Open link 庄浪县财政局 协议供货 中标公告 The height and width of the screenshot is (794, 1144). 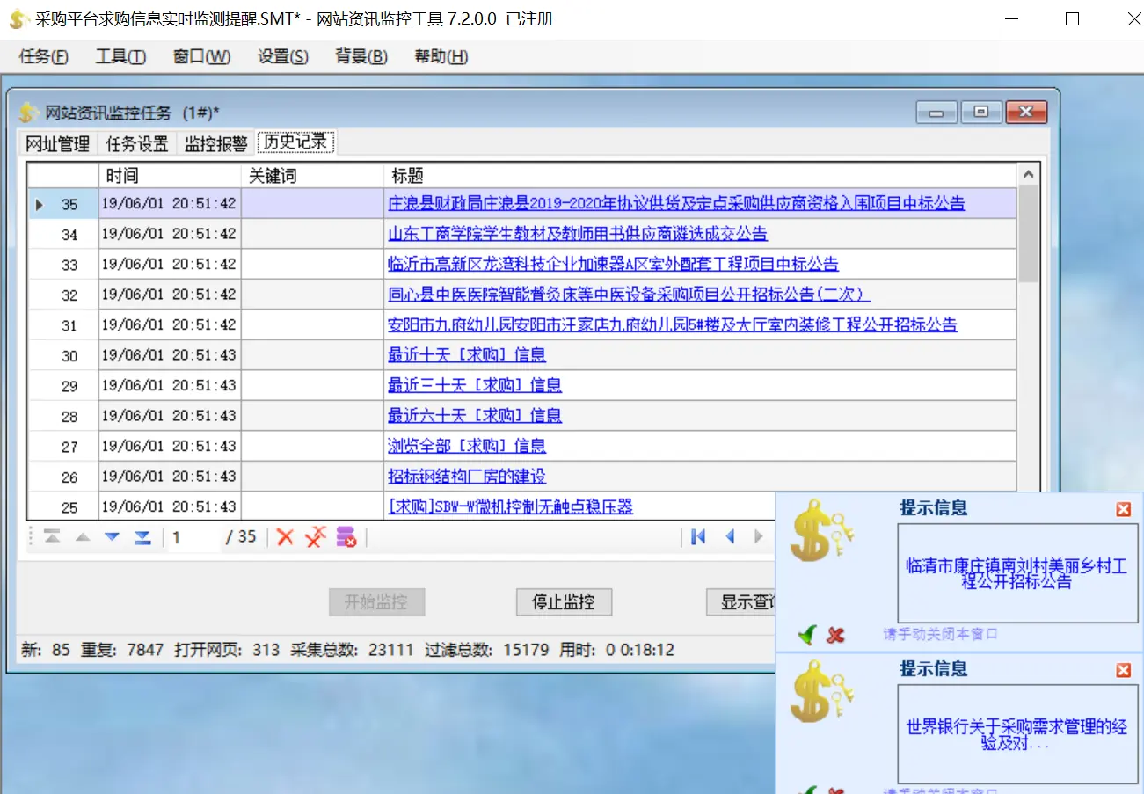[676, 203]
